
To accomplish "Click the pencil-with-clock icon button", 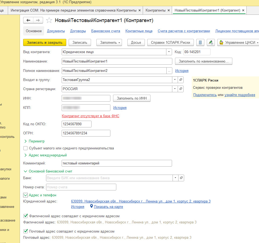I will (211, 42).
